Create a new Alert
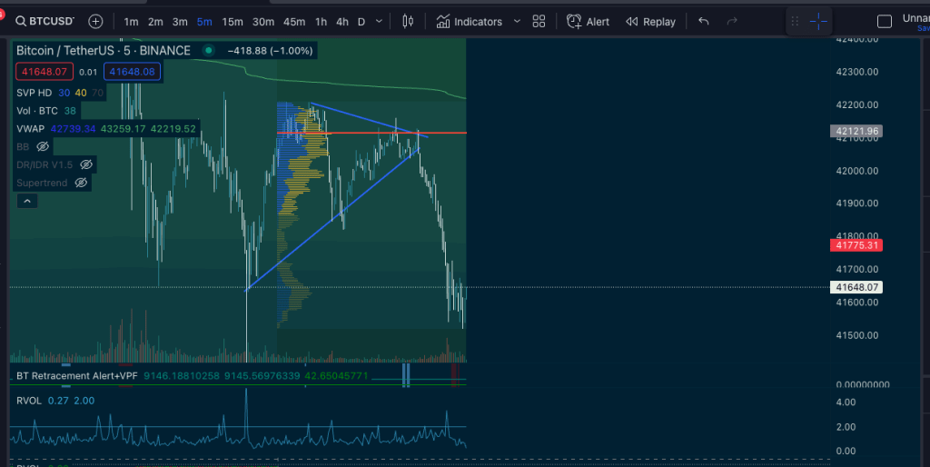The width and height of the screenshot is (930, 467). click(x=588, y=21)
